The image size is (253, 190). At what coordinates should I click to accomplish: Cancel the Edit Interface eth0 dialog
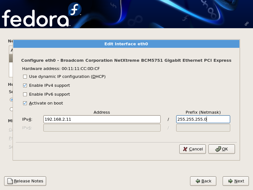click(193, 149)
